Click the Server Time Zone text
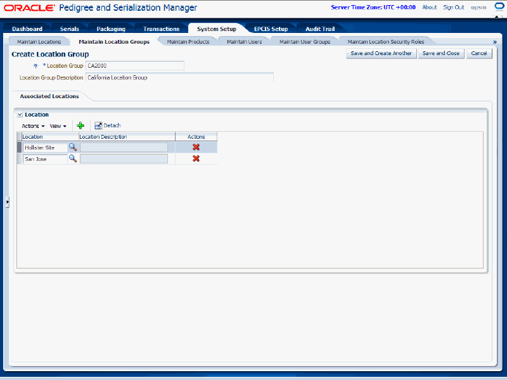 [373, 7]
